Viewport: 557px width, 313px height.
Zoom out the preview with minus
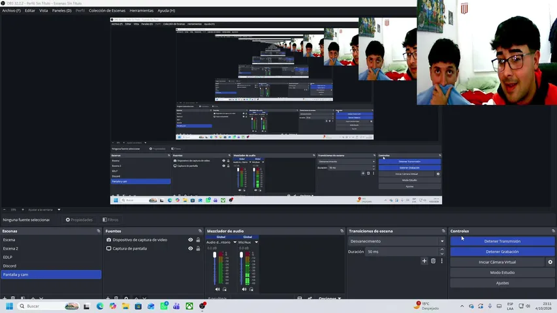pos(5,210)
